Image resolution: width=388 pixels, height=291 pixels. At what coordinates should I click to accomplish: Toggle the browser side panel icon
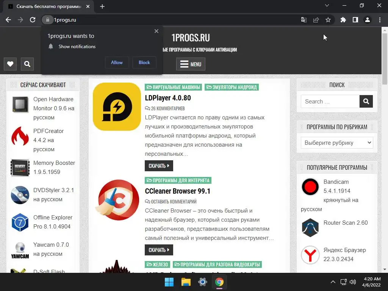(355, 20)
